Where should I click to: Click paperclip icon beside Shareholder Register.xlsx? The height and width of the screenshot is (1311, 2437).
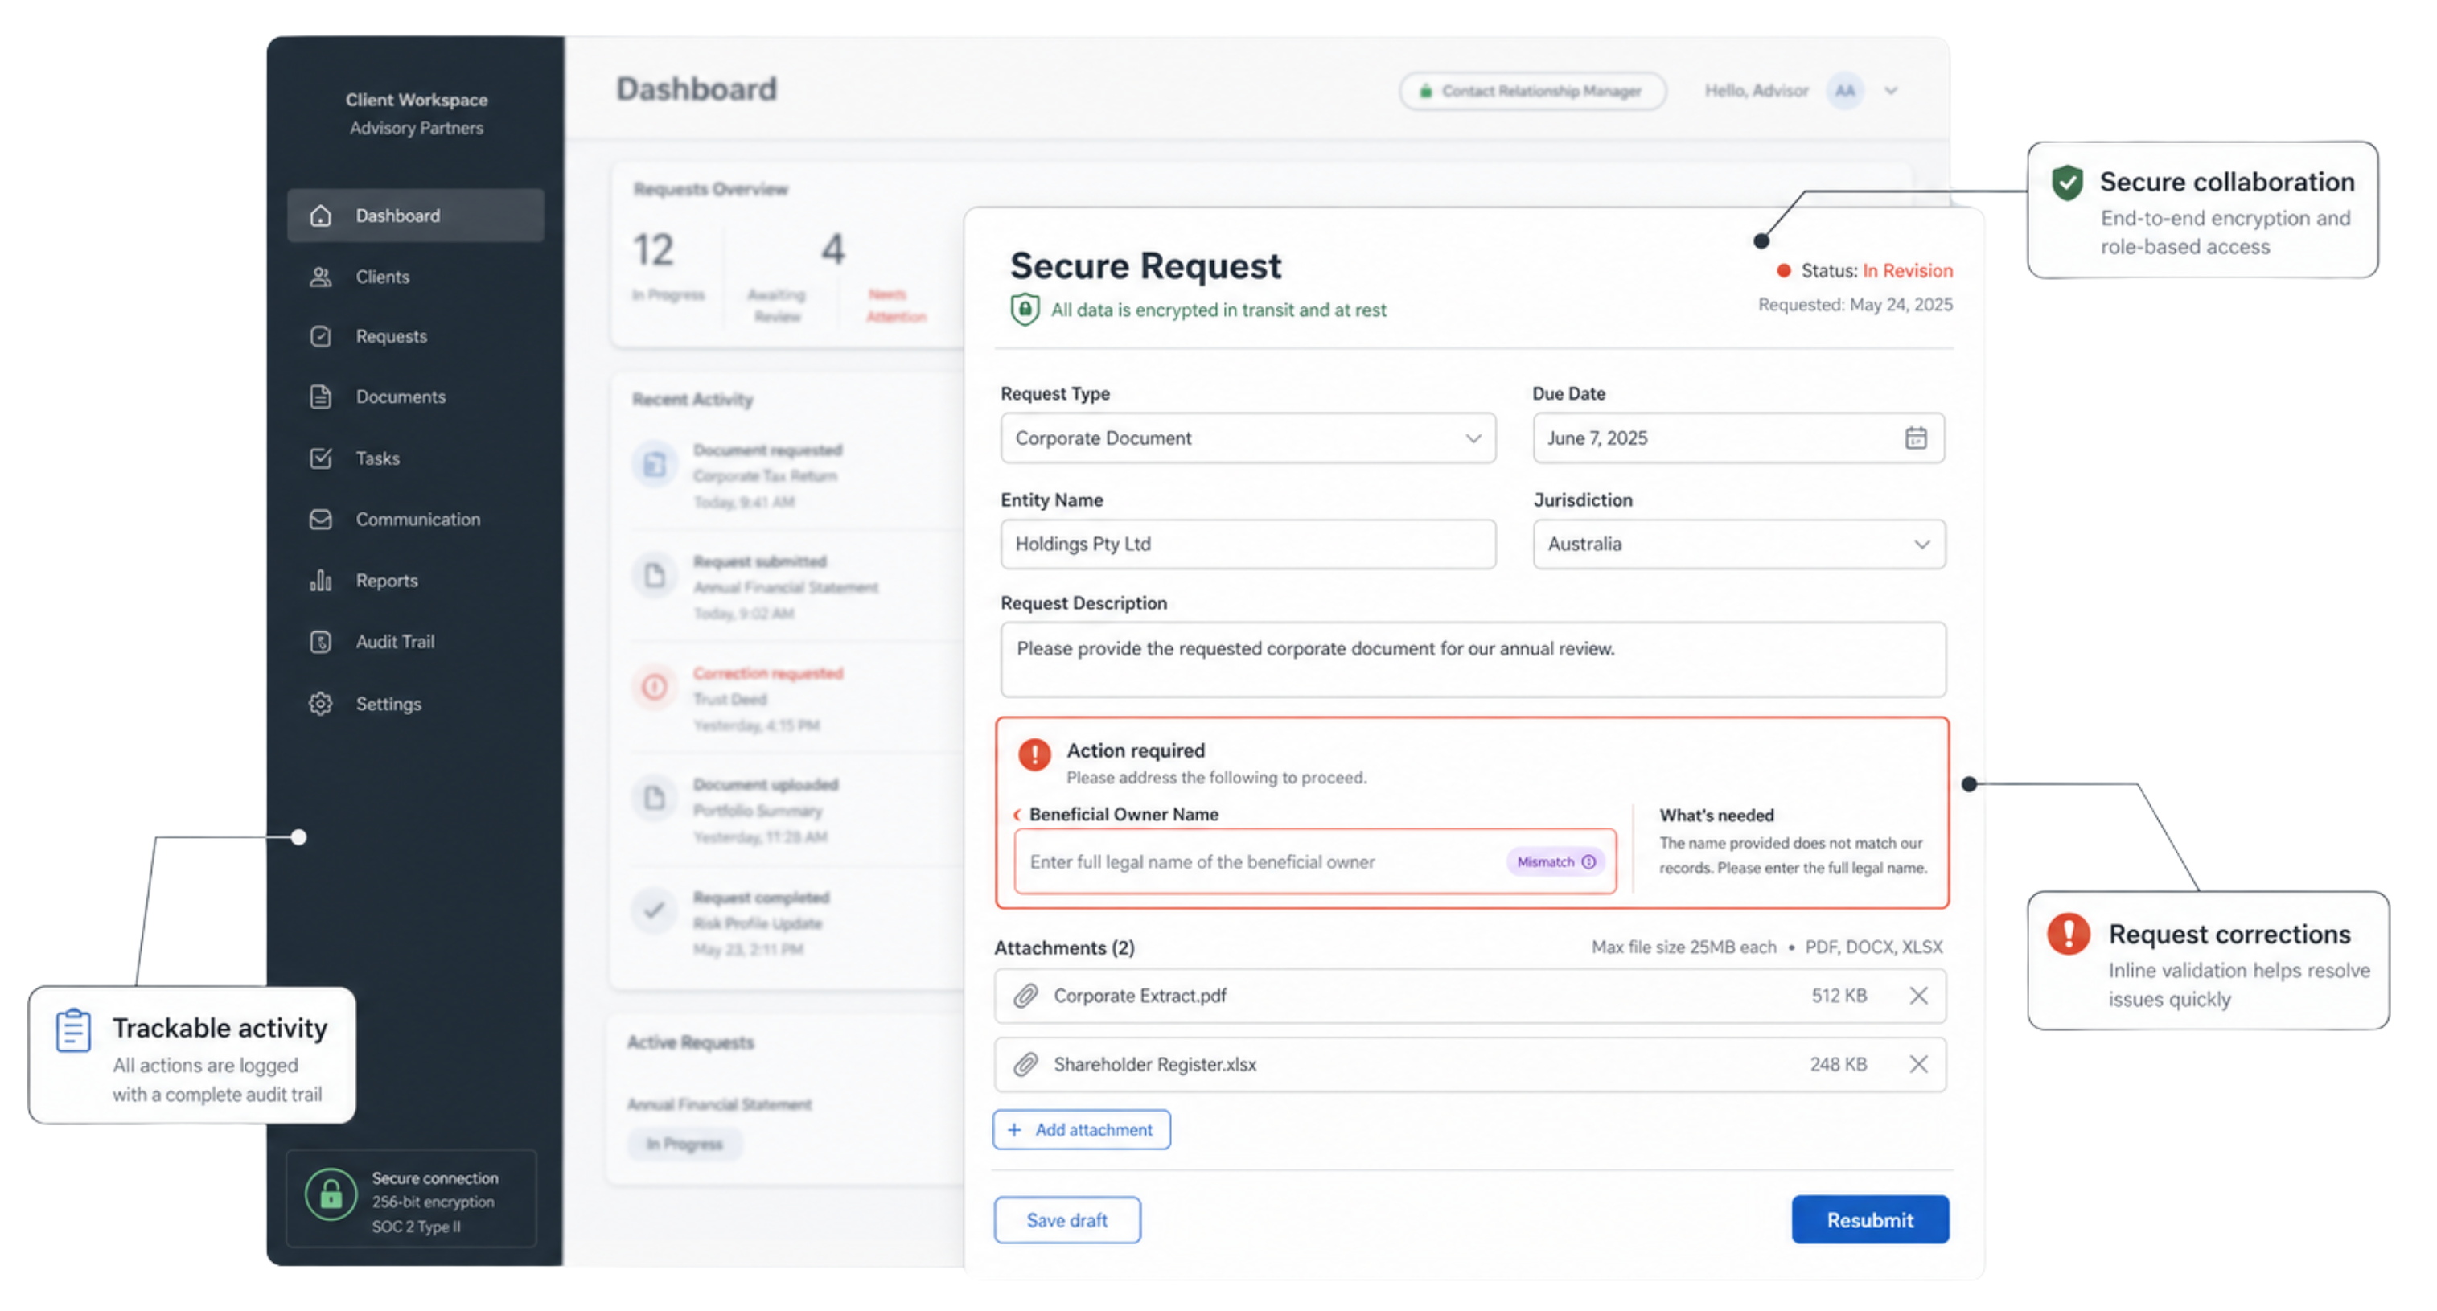[x=1025, y=1065]
